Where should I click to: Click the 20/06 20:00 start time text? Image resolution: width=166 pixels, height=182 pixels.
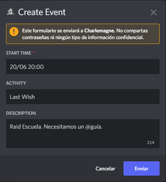[27, 67]
